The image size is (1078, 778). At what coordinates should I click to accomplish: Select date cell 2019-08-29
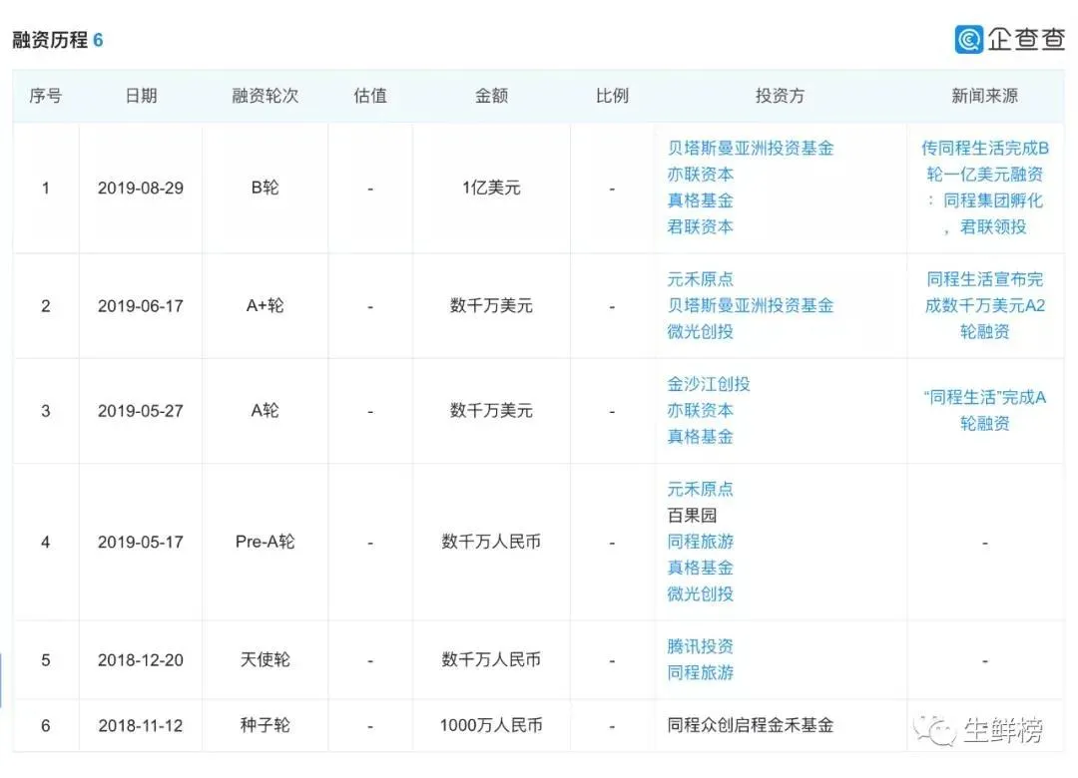(141, 188)
